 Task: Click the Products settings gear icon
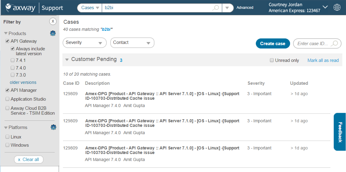(x=53, y=33)
